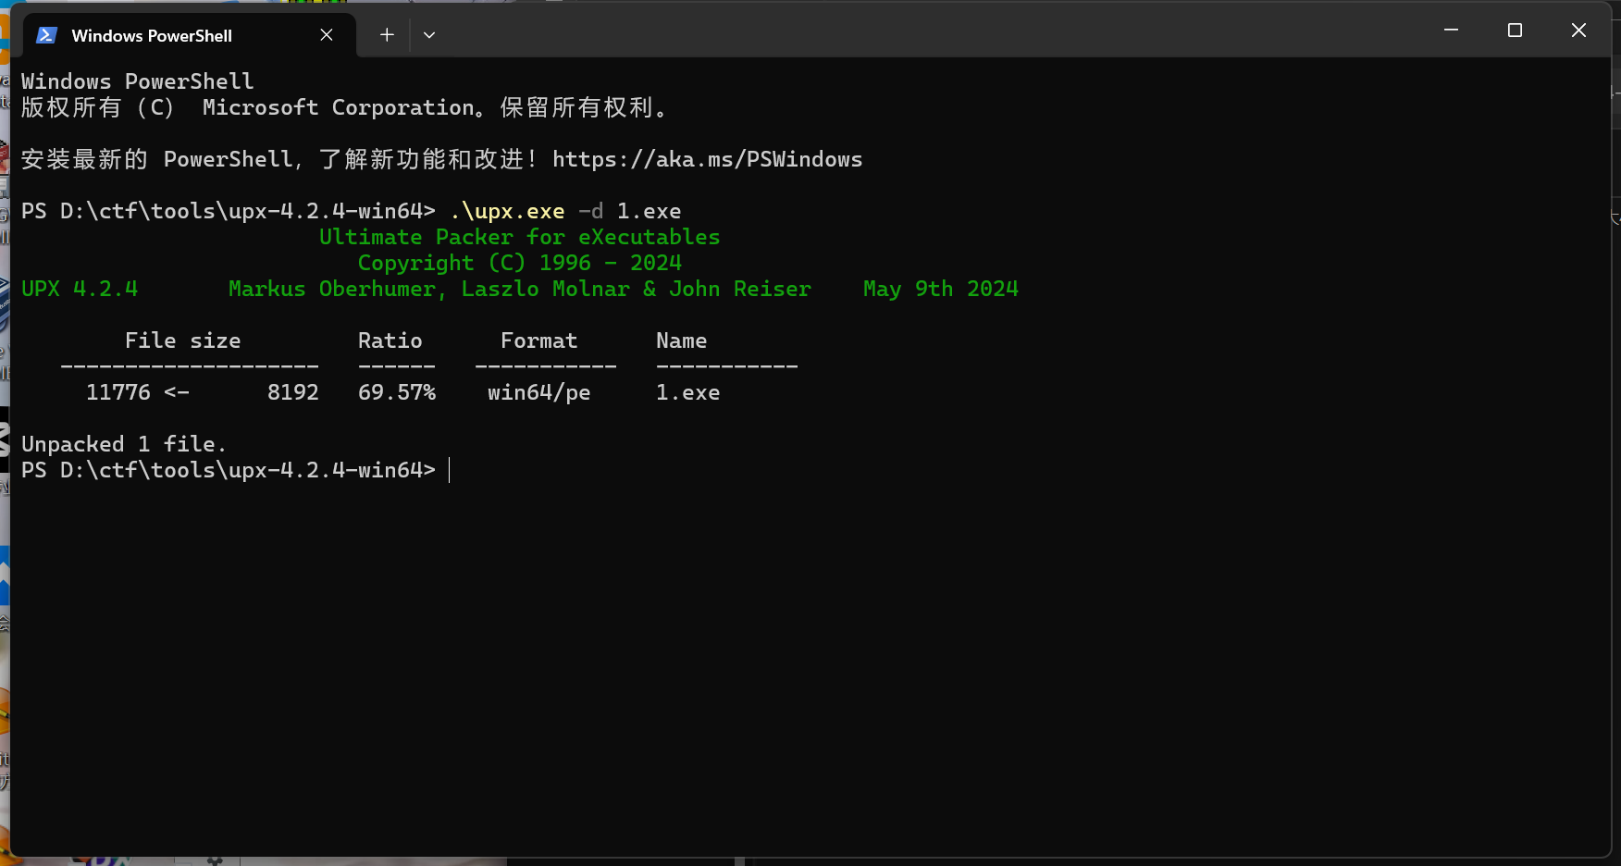This screenshot has height=866, width=1621.
Task: Click the 'Unpacked 1 file.' message
Action: coord(124,444)
